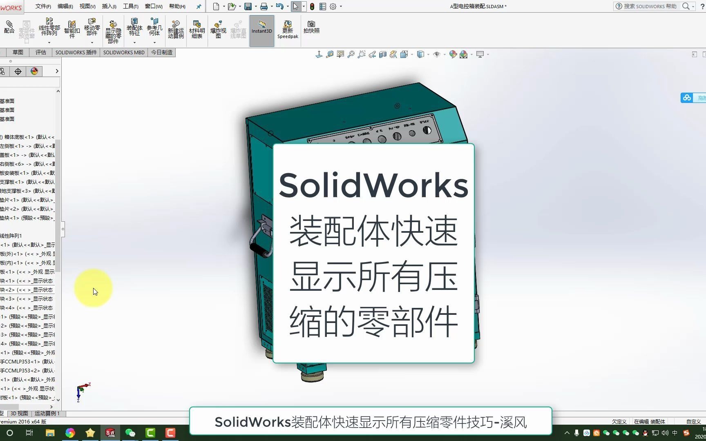Open the 插入 (Insert) menu
706x441 pixels.
coord(108,6)
